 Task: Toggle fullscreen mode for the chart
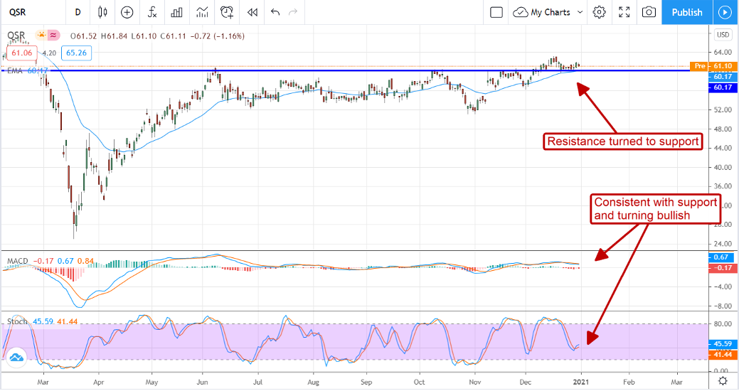[624, 12]
